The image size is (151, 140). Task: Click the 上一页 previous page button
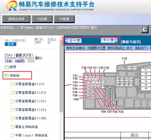[73, 40]
